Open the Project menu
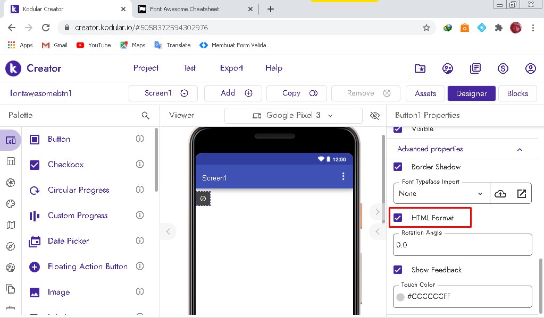The height and width of the screenshot is (318, 544). tap(146, 68)
